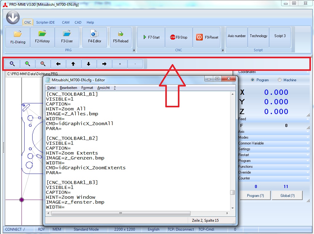Expand the Common Variable panel
The height and width of the screenshot is (234, 314).
pos(273,143)
